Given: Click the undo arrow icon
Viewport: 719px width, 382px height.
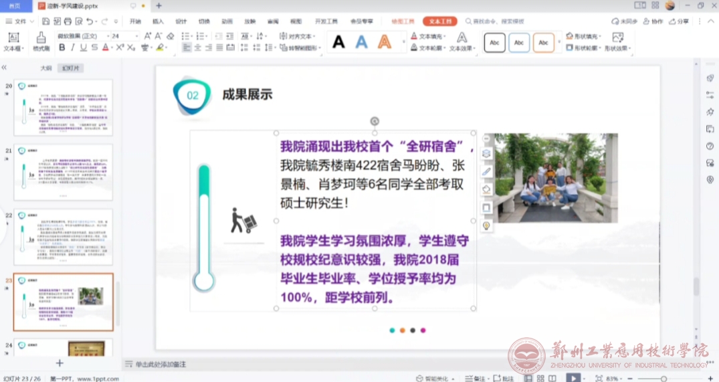Looking at the screenshot, I should 89,21.
